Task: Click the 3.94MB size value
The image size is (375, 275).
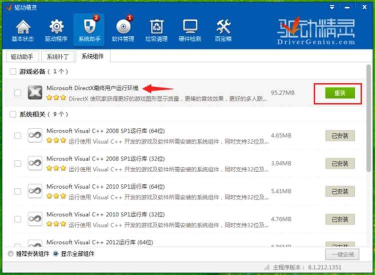Action: click(x=281, y=163)
